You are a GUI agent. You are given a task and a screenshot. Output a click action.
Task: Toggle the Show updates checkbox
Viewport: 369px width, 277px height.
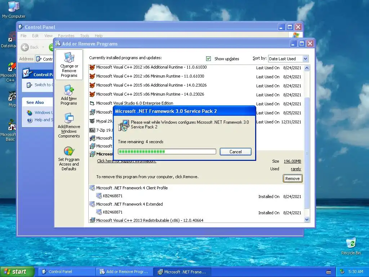[x=208, y=58]
